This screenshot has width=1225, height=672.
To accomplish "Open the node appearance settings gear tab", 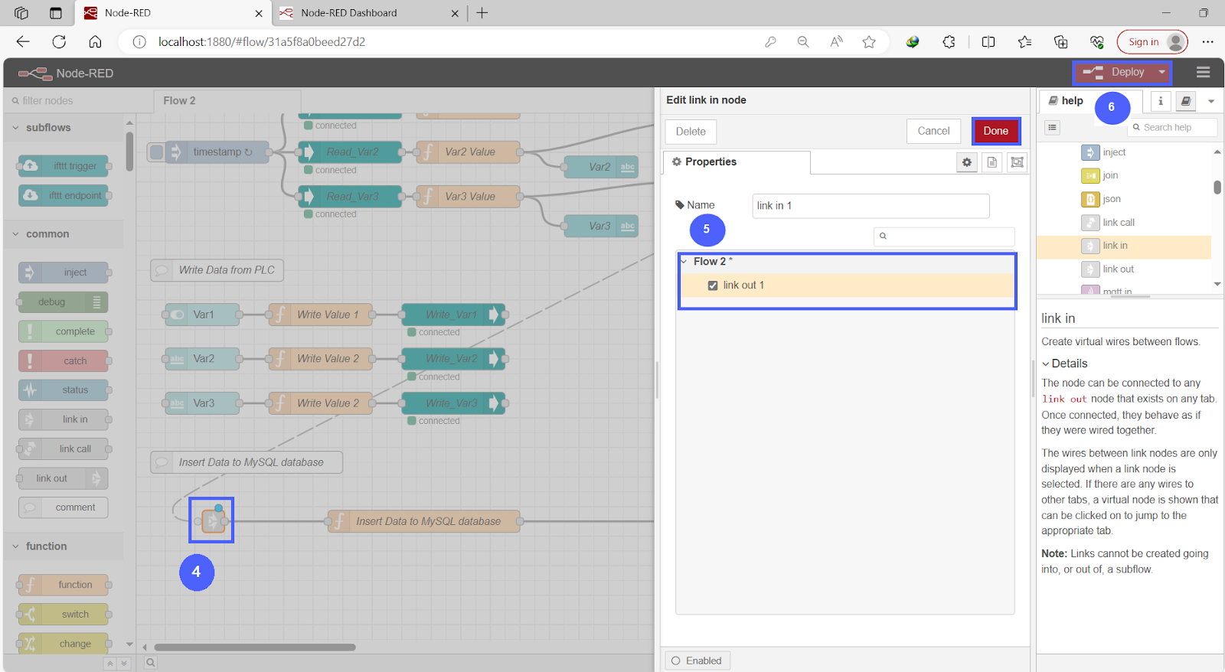I will point(967,162).
